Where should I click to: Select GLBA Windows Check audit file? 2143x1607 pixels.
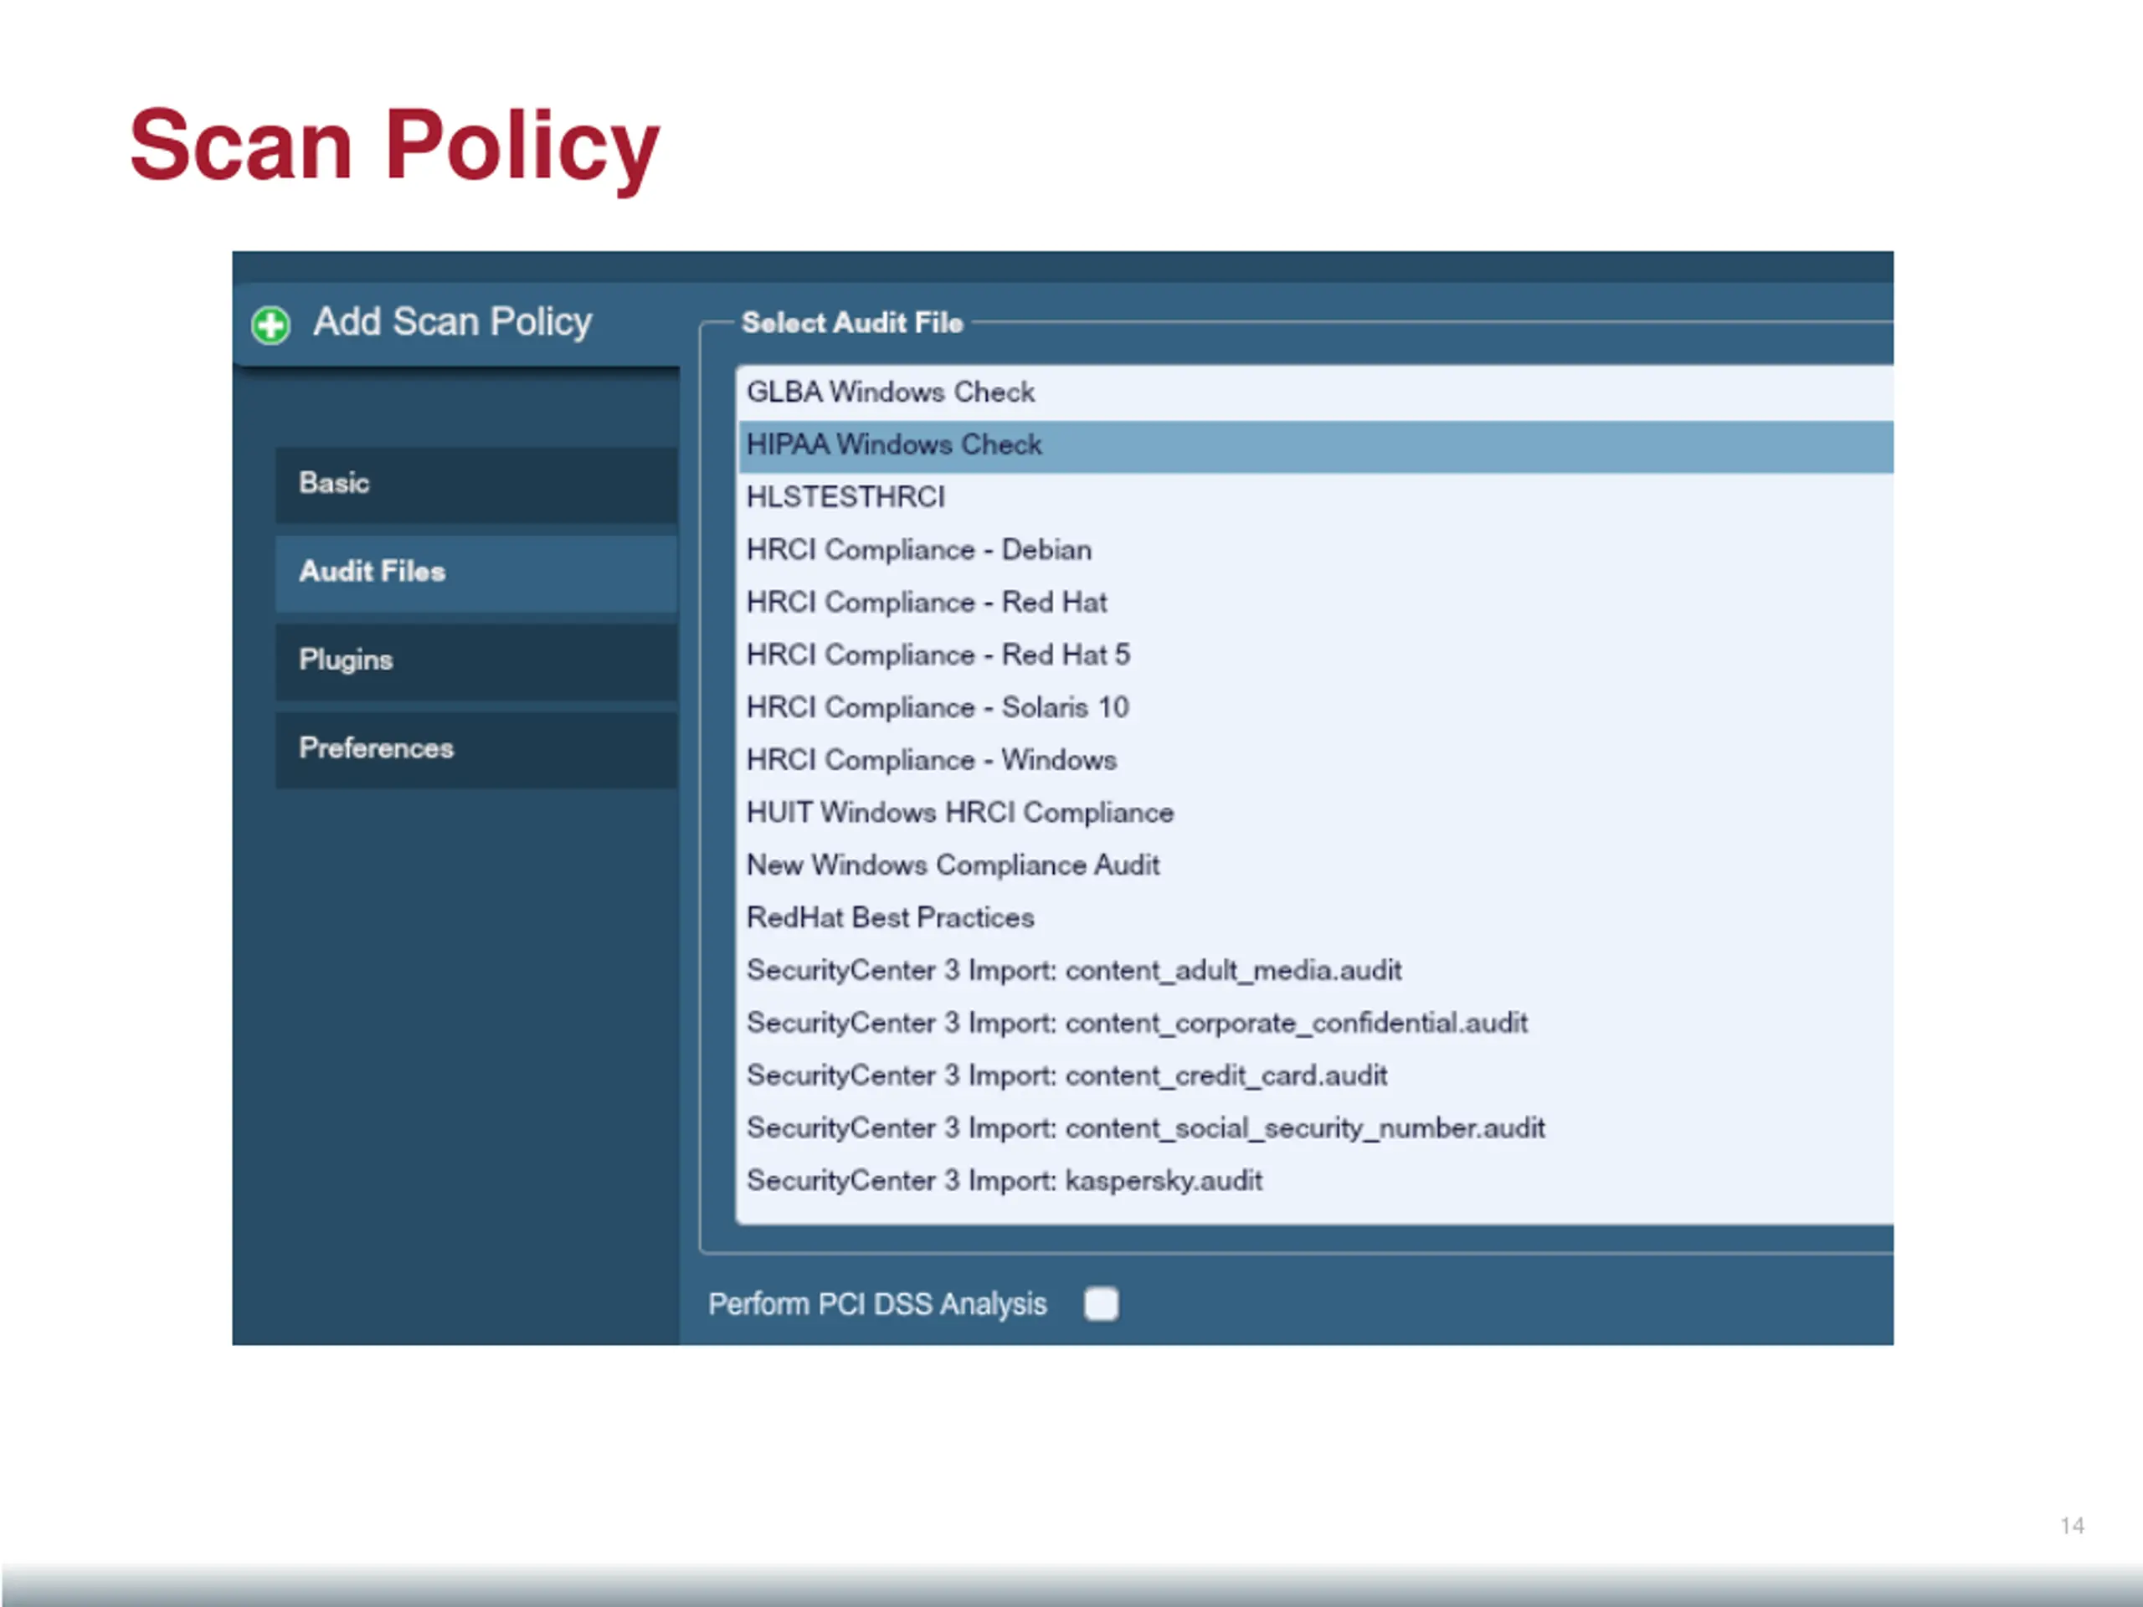pos(1314,393)
